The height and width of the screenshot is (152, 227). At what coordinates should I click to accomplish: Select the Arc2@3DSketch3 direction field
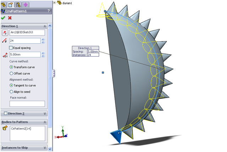tap(27, 32)
